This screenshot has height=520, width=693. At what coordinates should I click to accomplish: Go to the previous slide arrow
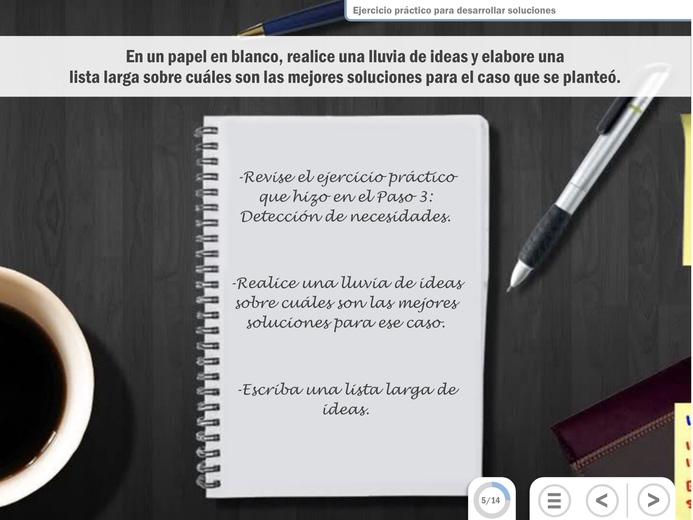pyautogui.click(x=602, y=500)
